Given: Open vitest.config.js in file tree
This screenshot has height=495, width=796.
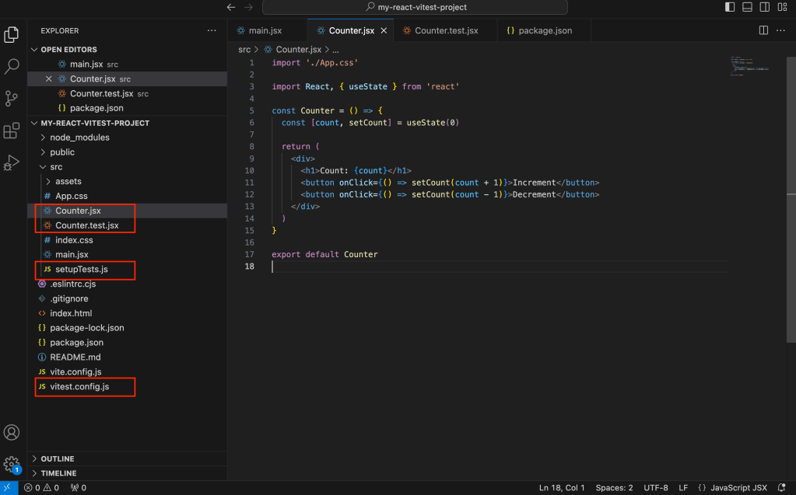Looking at the screenshot, I should click(x=79, y=386).
